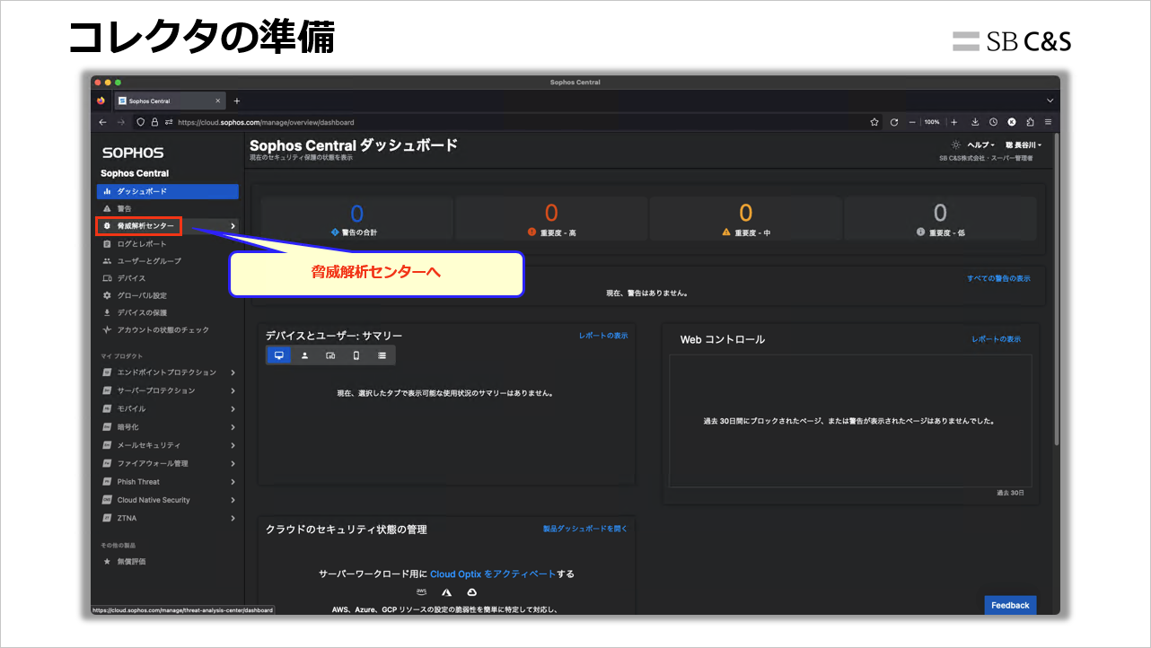Open the browser history clock icon

(x=993, y=122)
